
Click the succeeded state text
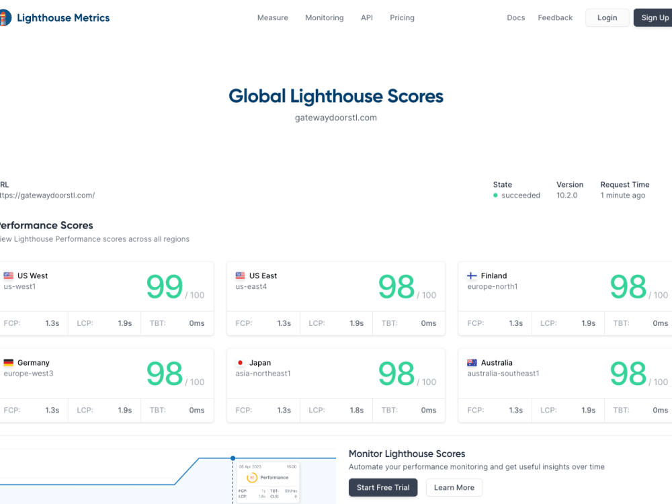[521, 196]
